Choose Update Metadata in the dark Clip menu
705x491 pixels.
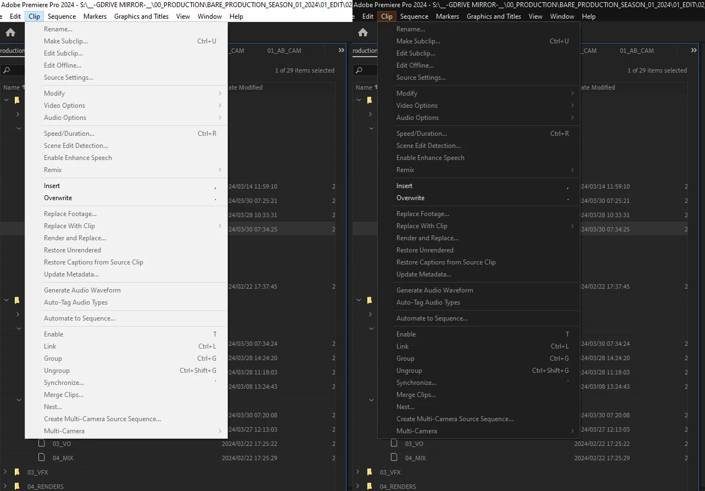pos(478,274)
